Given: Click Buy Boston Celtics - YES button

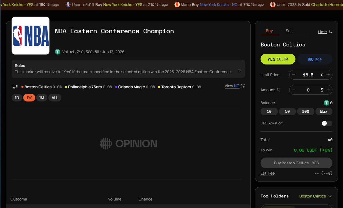Looking at the screenshot, I should (296, 163).
